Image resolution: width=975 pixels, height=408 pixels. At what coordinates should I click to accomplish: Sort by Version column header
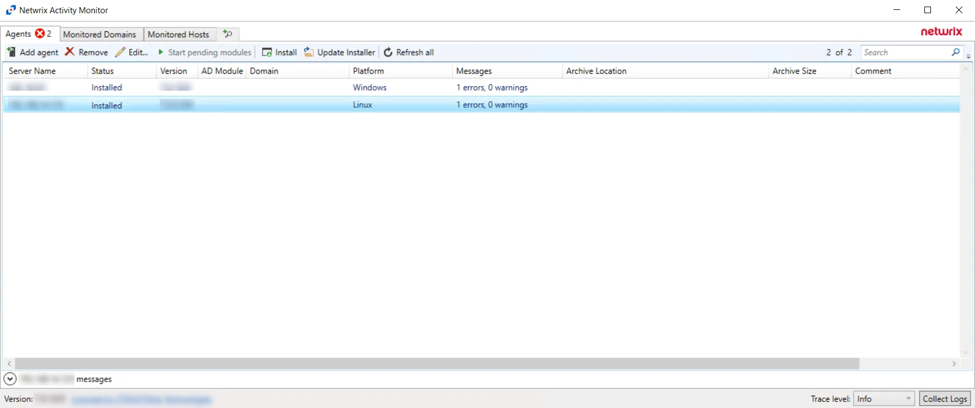pos(177,71)
